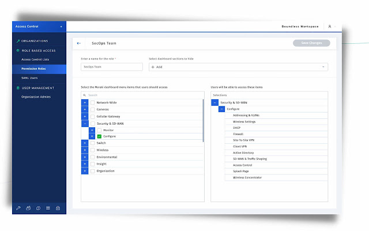Open the dashboard sections to hide dropdown
The image size is (369, 231).
(238, 67)
